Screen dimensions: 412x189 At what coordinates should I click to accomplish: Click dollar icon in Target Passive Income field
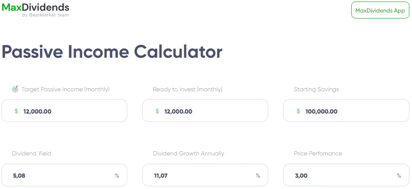point(16,111)
